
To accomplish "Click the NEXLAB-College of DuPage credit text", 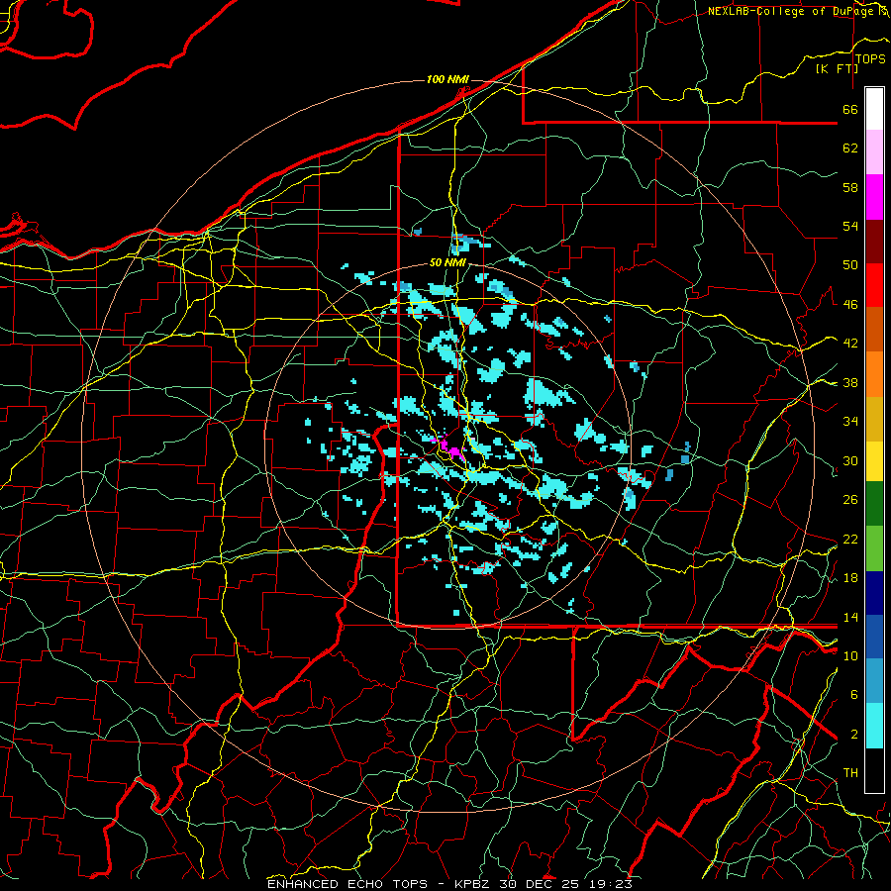I will 790,11.
